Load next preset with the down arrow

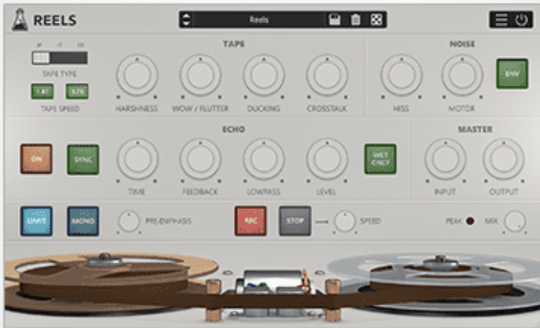(186, 23)
